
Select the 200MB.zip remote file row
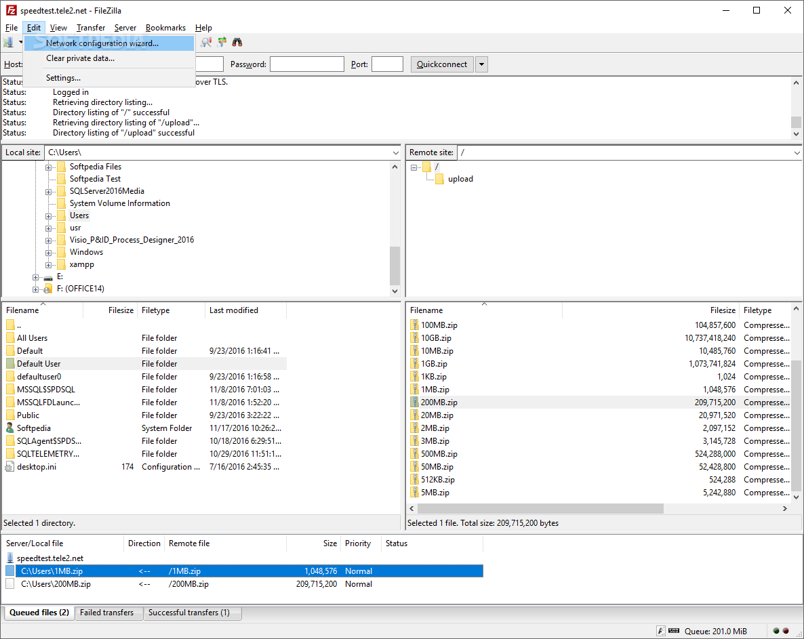point(601,403)
